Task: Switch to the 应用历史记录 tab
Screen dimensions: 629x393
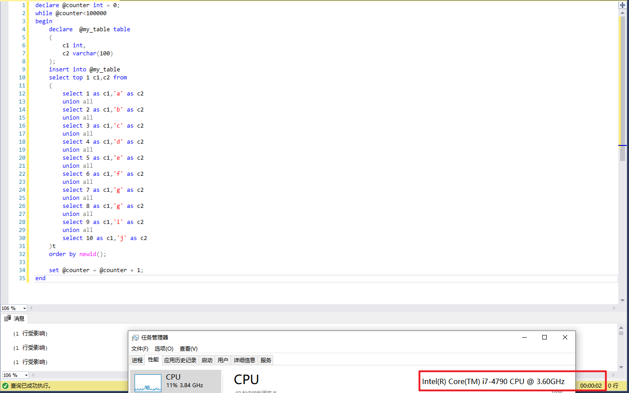Action: [180, 360]
